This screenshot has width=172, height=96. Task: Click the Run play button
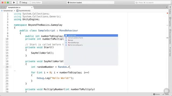14,2
